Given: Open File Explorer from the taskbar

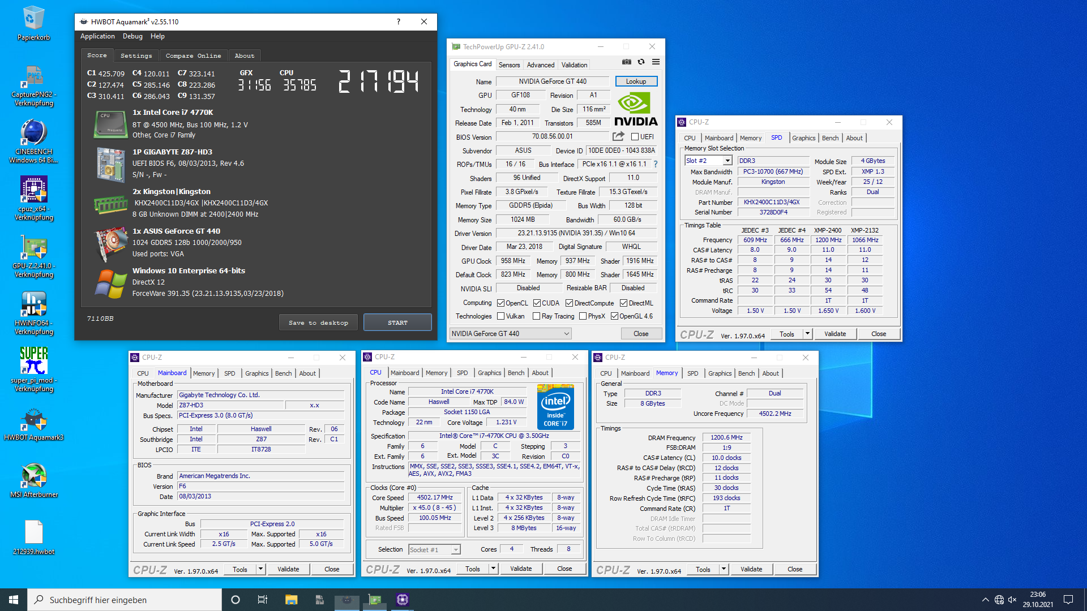Looking at the screenshot, I should point(291,600).
